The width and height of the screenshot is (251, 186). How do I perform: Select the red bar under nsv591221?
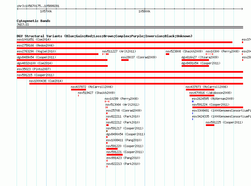[x=115, y=155]
